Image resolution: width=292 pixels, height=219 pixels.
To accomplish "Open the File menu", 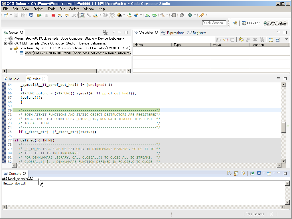I will pos(6,9).
